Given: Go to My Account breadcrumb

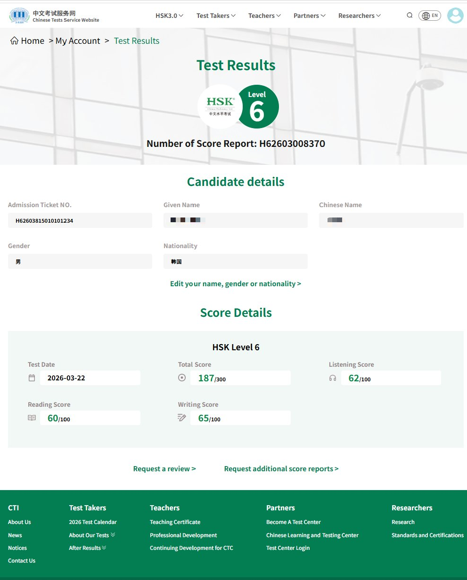Looking at the screenshot, I should [x=78, y=41].
